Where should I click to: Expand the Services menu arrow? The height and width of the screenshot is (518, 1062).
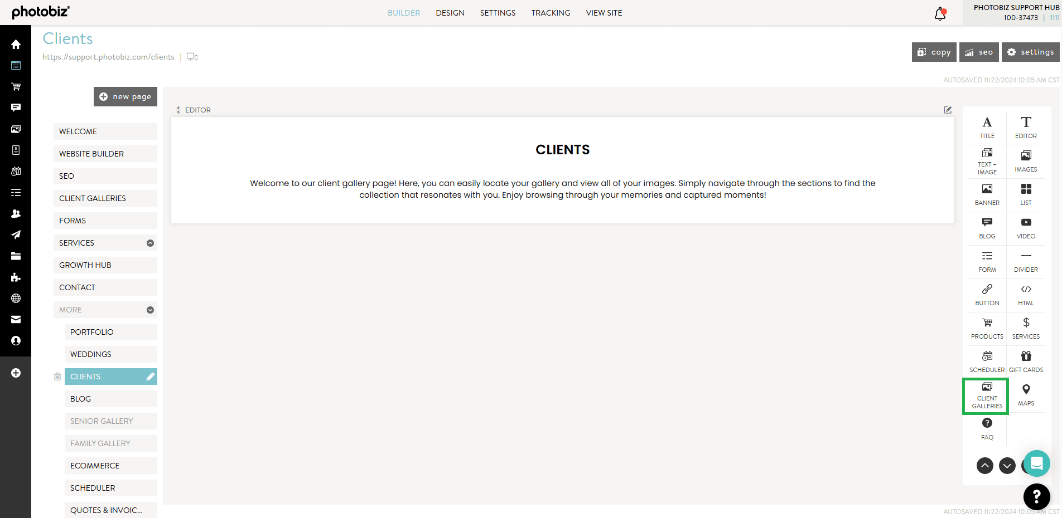pyautogui.click(x=150, y=243)
